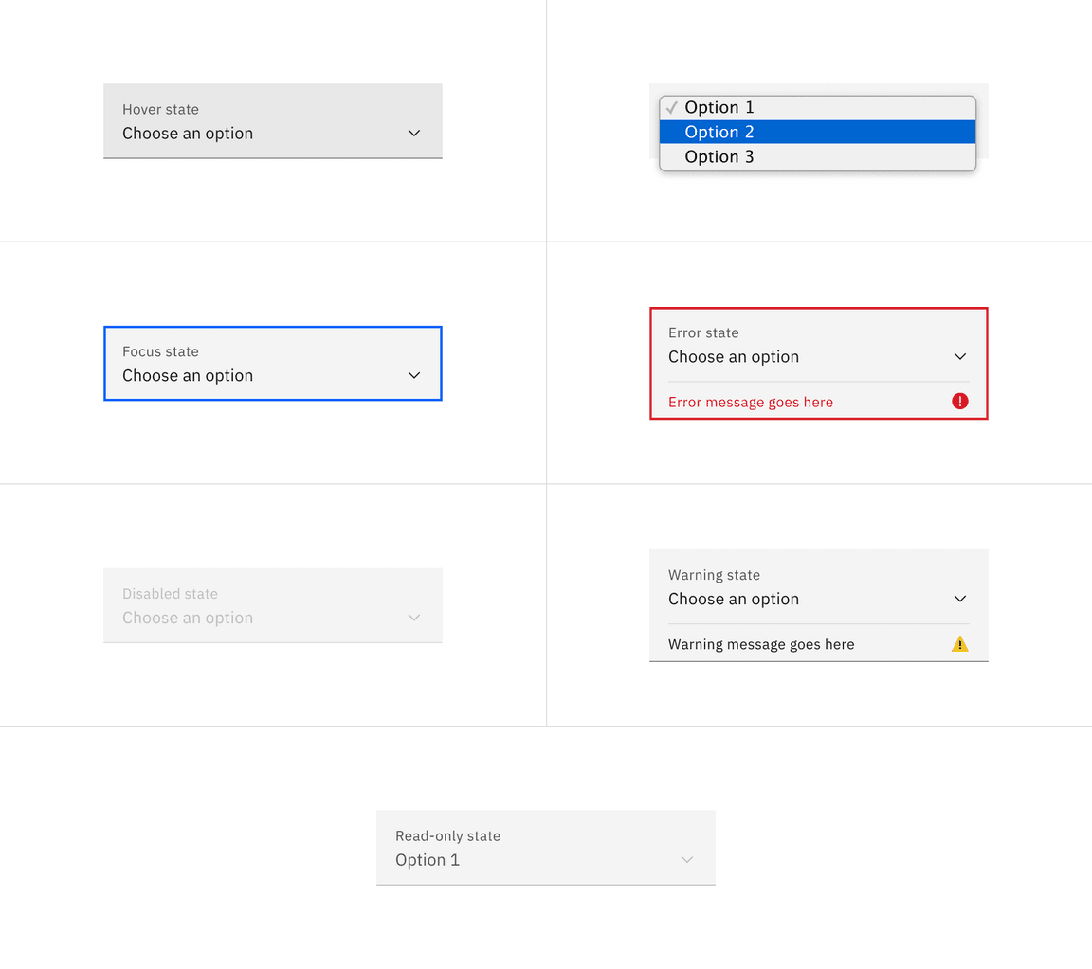Click the Hover state chevron arrow
The height and width of the screenshot is (969, 1092).
[x=414, y=134]
